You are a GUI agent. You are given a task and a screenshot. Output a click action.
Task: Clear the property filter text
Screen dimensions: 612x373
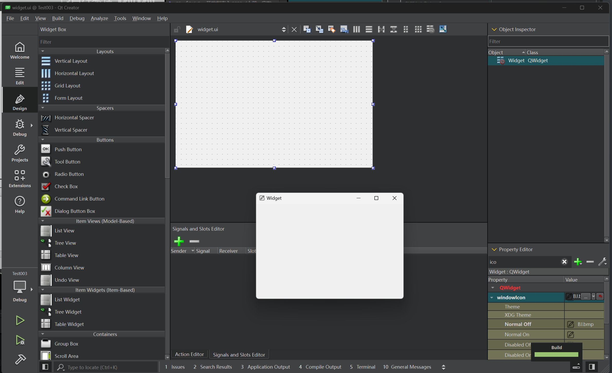click(x=564, y=262)
